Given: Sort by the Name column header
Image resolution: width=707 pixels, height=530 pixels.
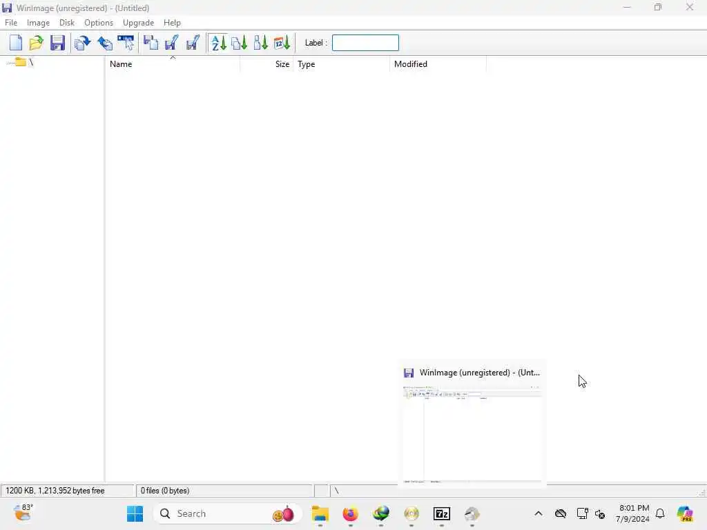Looking at the screenshot, I should tap(172, 64).
